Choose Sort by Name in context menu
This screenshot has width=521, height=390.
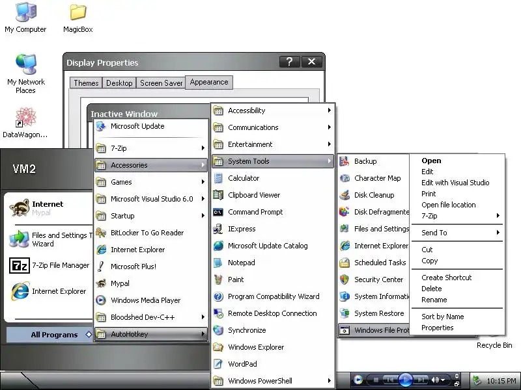coord(457,317)
